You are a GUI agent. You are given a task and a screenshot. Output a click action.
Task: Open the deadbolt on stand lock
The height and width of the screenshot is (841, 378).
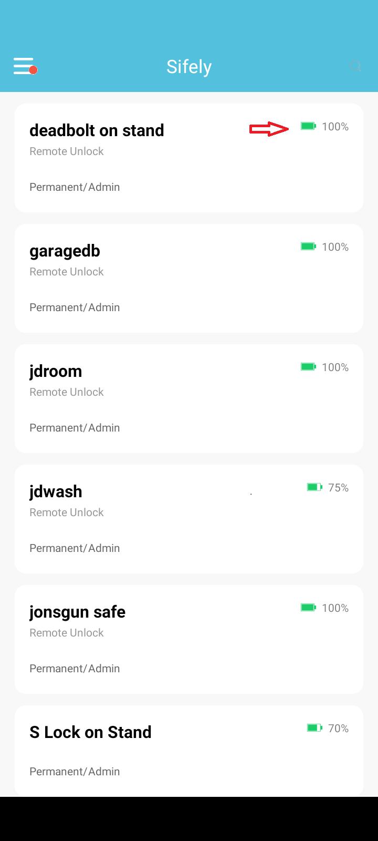pyautogui.click(x=189, y=158)
